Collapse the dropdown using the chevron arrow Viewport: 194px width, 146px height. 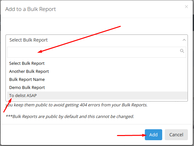[x=184, y=40]
